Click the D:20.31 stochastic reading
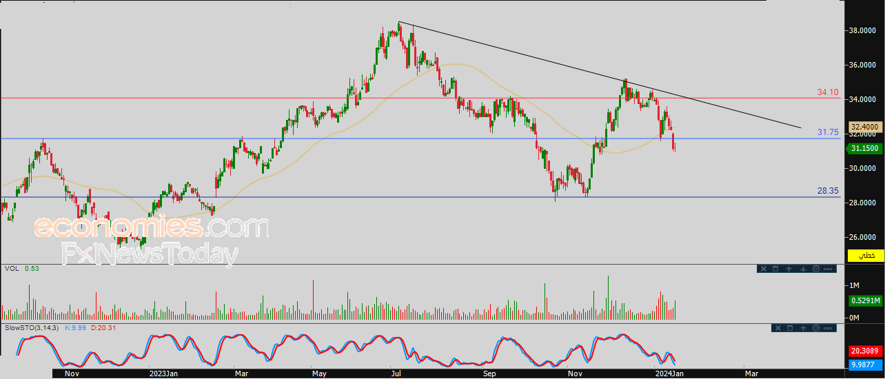This screenshot has height=379, width=885. tap(103, 327)
